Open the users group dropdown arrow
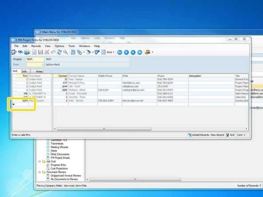263x197 pixels. (x=152, y=52)
